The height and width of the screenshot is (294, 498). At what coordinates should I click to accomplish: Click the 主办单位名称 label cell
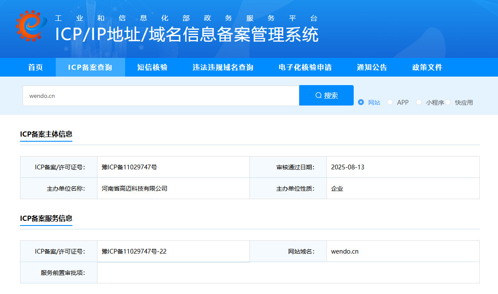tap(59, 188)
